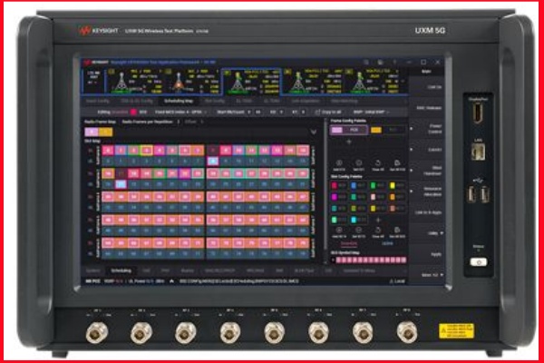Viewport: 544px width, 363px height.
Task: Expand the Power Control softkey menu
Action: coord(427,129)
